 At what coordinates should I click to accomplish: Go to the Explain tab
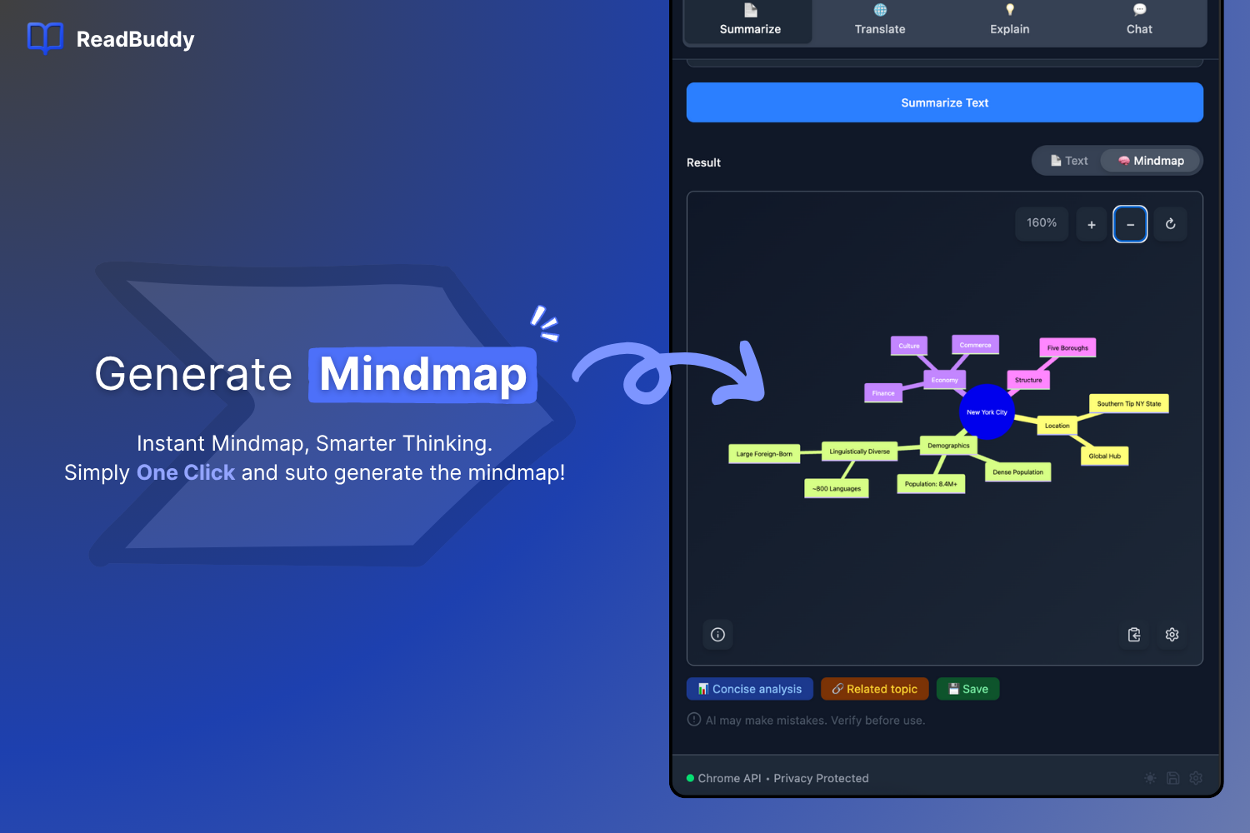pos(1010,21)
